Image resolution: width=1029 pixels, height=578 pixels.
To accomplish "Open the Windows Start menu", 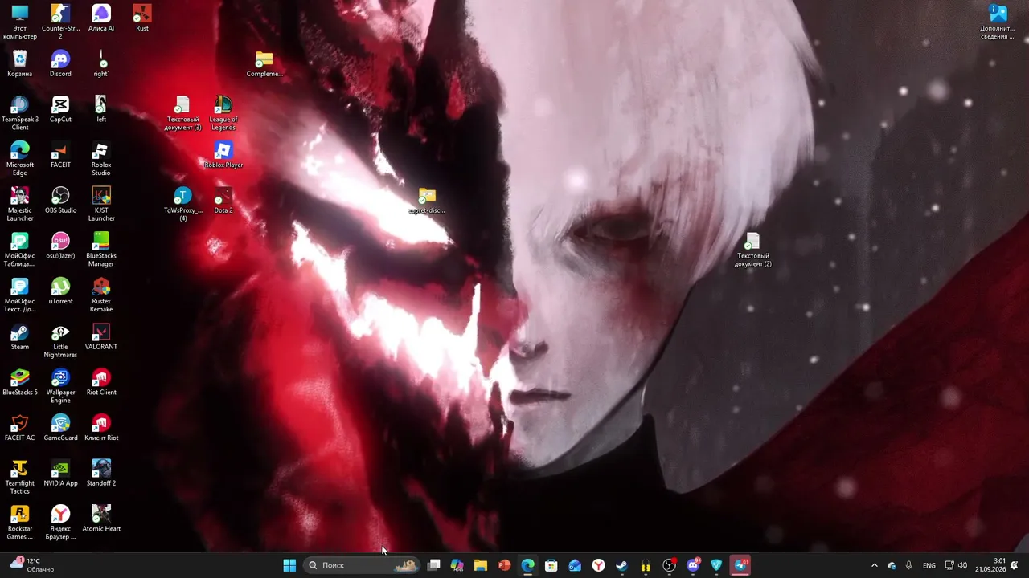I will tap(289, 565).
